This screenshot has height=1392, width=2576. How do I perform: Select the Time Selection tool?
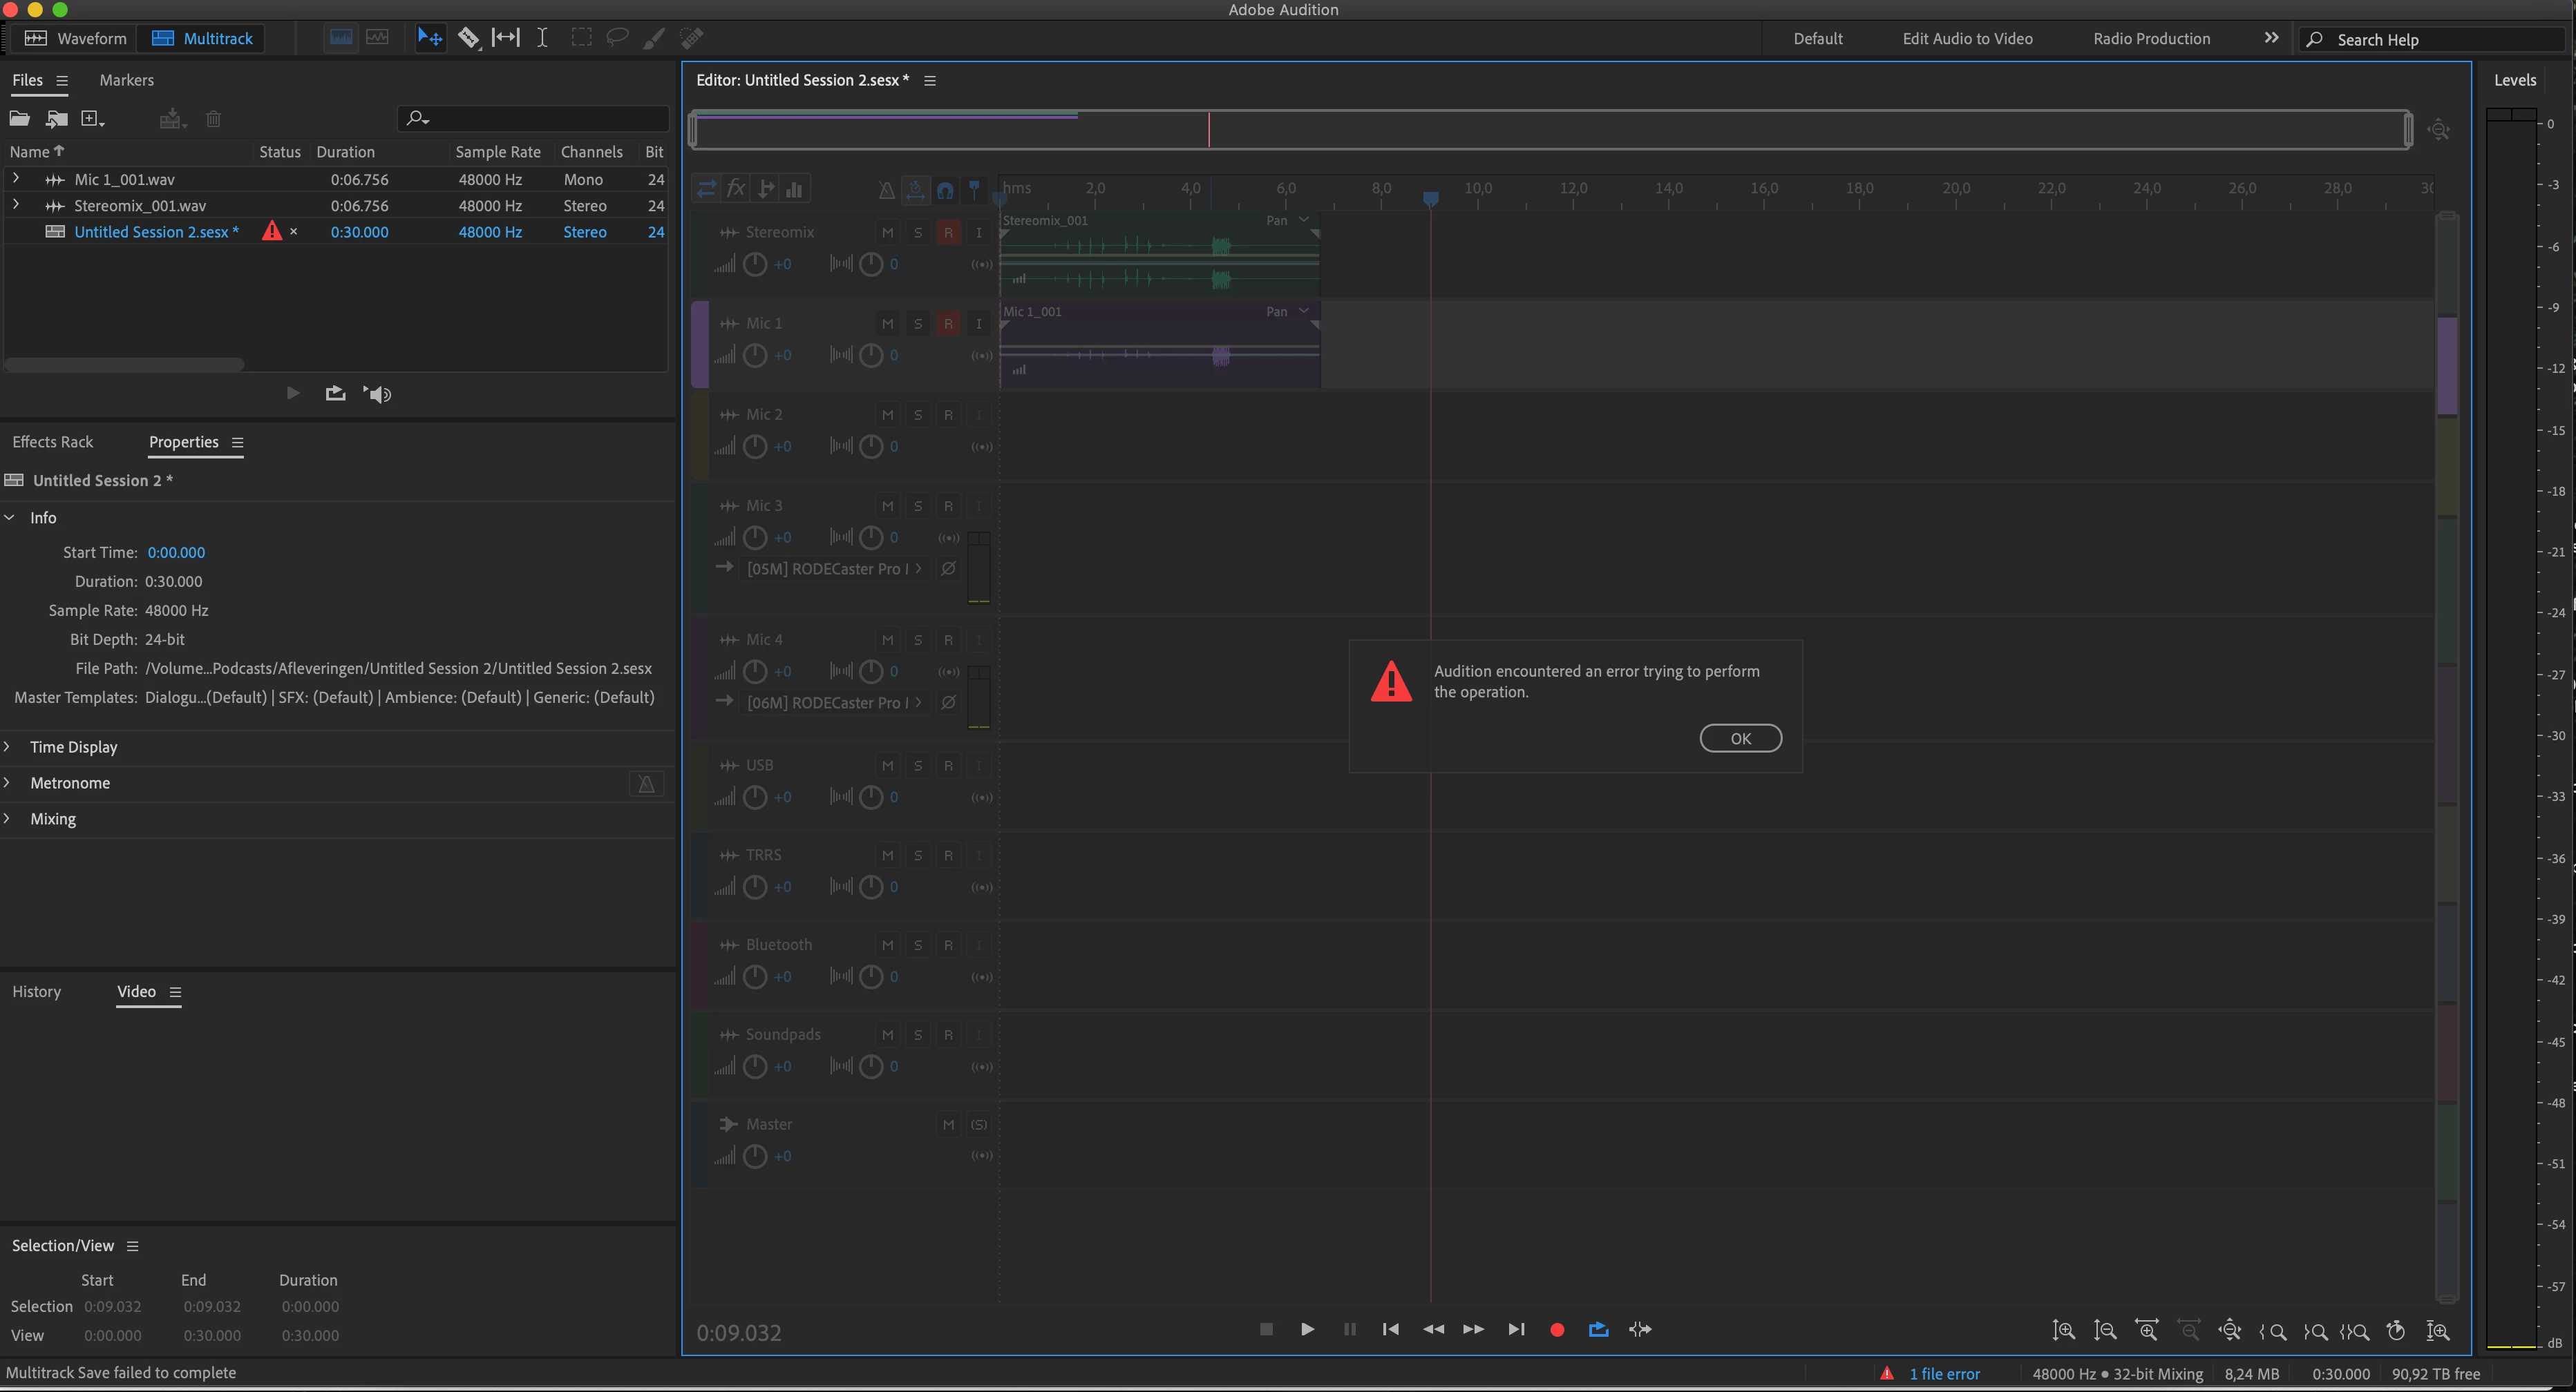[x=541, y=38]
